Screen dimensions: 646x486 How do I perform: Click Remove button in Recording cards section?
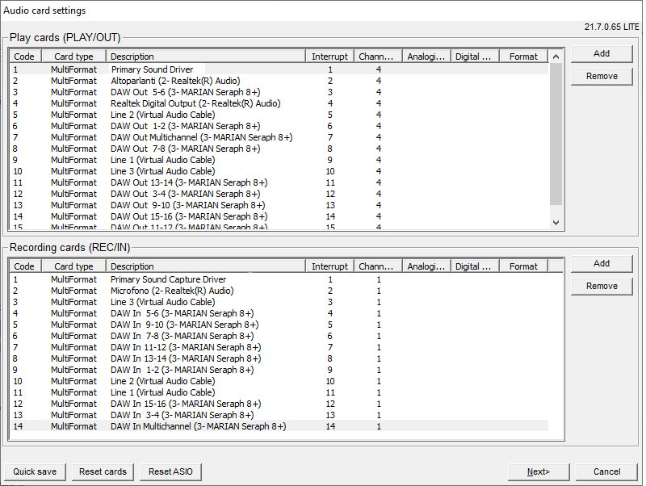602,286
